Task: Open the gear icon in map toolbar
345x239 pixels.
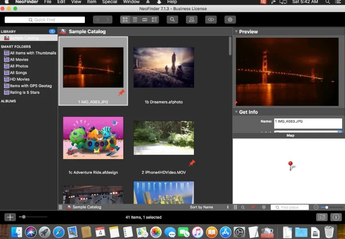Action: [x=264, y=207]
